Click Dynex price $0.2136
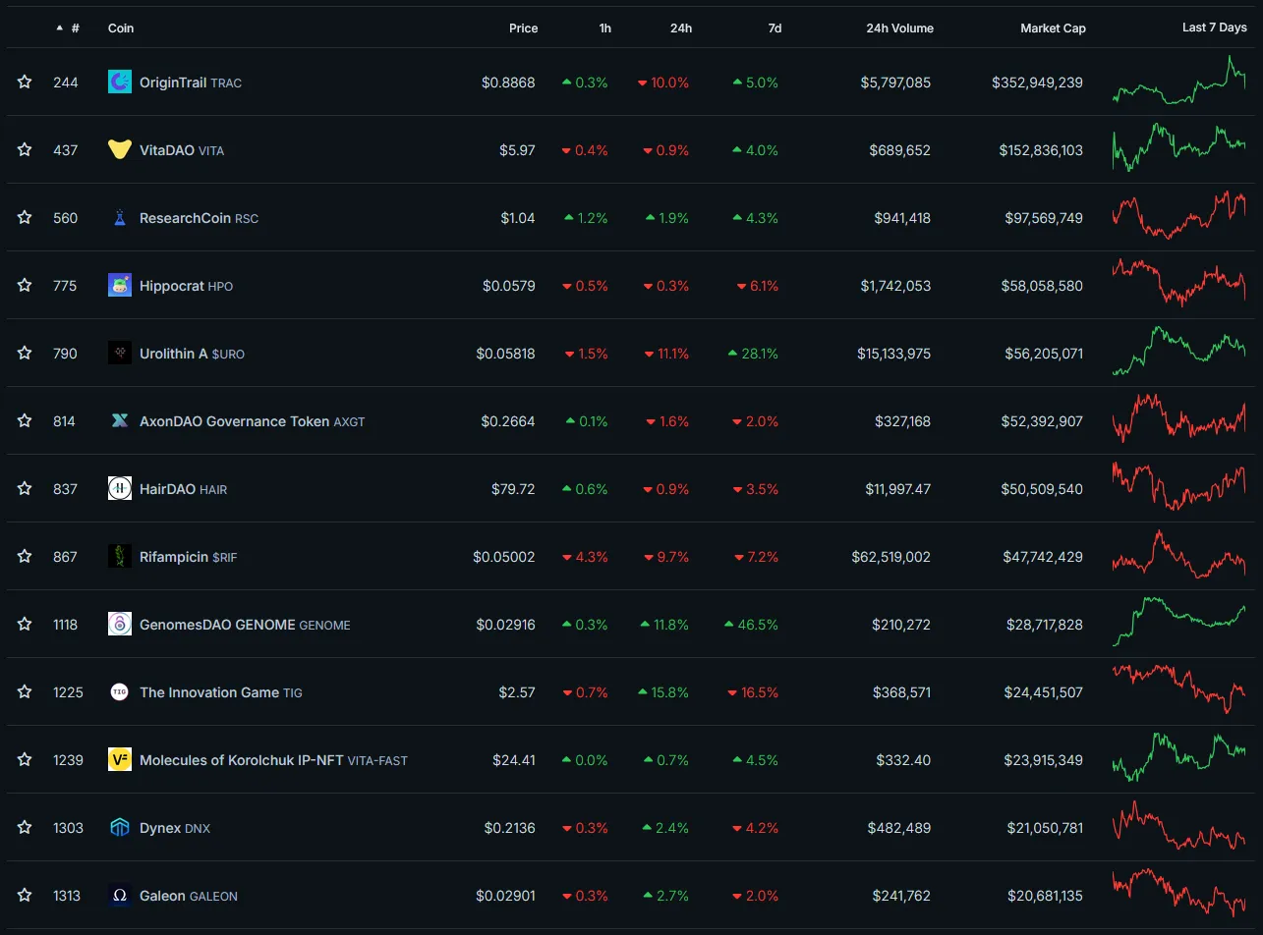1263x935 pixels. [510, 828]
